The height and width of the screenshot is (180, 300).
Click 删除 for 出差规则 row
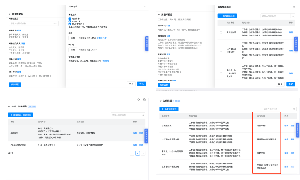pyautogui.click(x=141, y=133)
